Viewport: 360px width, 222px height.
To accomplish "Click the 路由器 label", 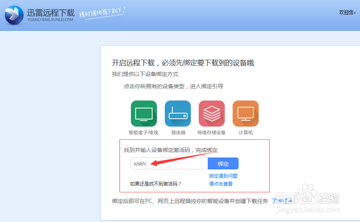I will tap(178, 133).
